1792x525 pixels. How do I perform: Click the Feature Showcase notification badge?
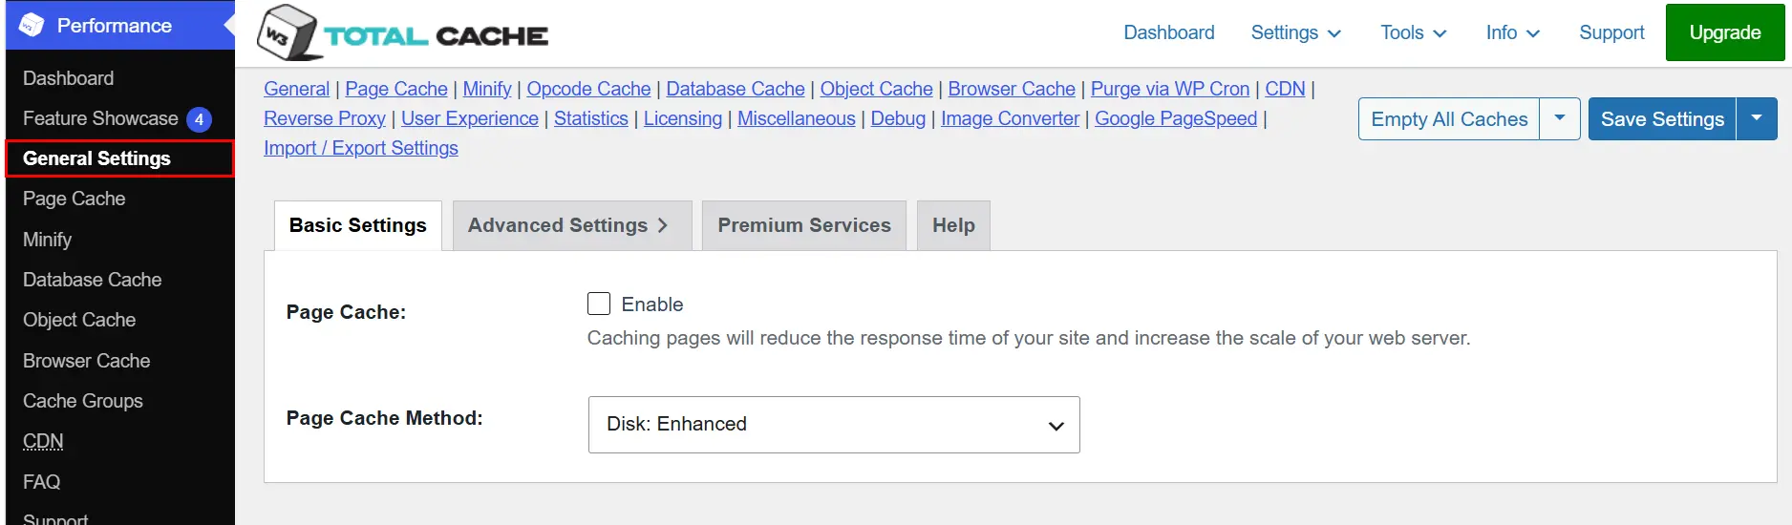coord(199,119)
